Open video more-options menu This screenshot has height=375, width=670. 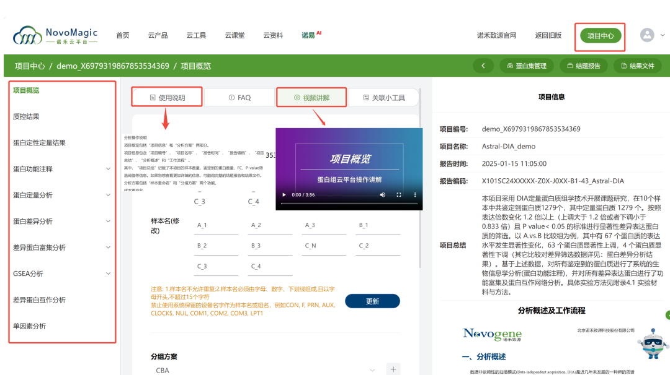click(415, 195)
